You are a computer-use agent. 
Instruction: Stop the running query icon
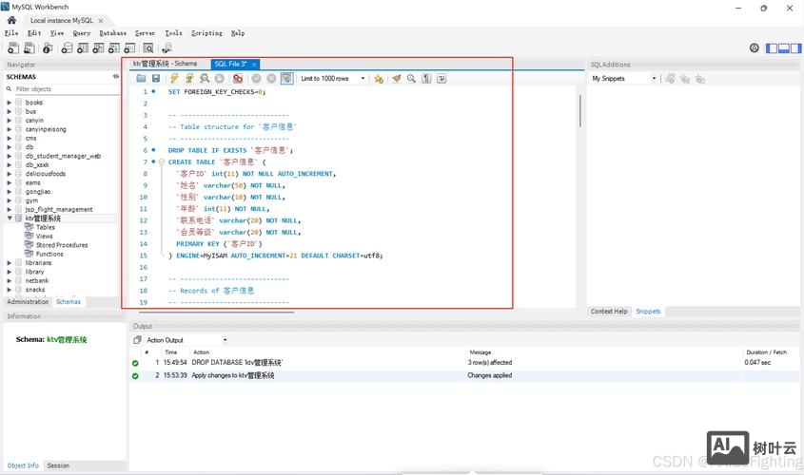(220, 78)
